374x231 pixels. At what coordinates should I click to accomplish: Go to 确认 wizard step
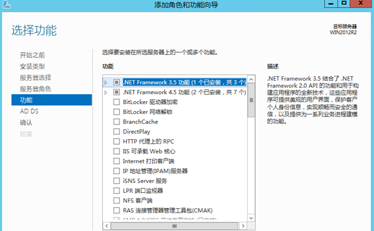click(26, 123)
